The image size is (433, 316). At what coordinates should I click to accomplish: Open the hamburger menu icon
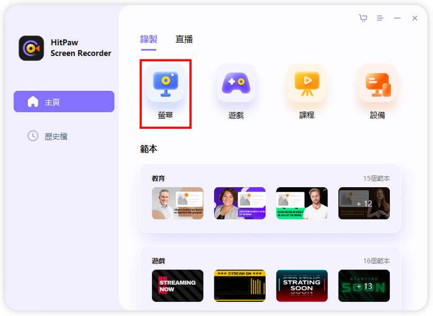[380, 18]
